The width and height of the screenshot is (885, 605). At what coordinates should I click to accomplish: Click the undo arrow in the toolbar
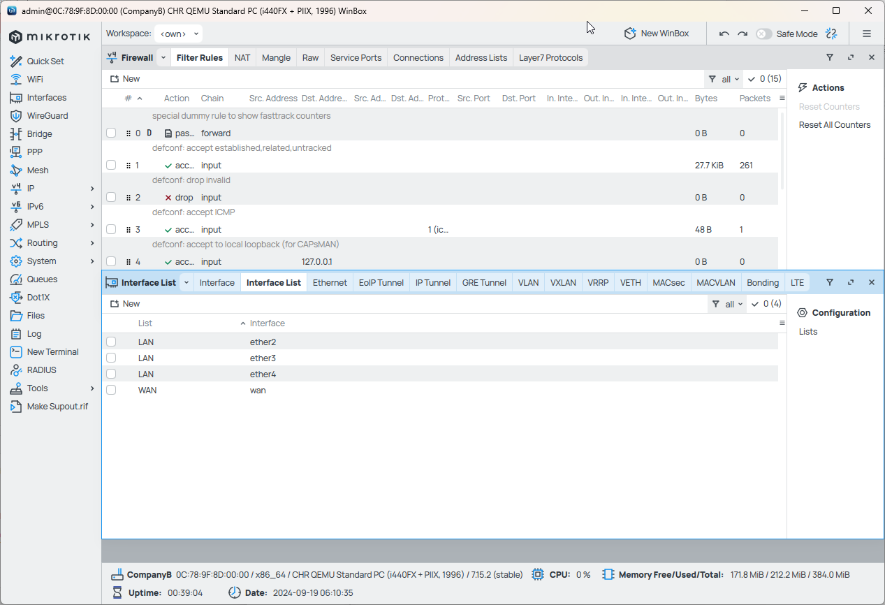click(x=724, y=33)
